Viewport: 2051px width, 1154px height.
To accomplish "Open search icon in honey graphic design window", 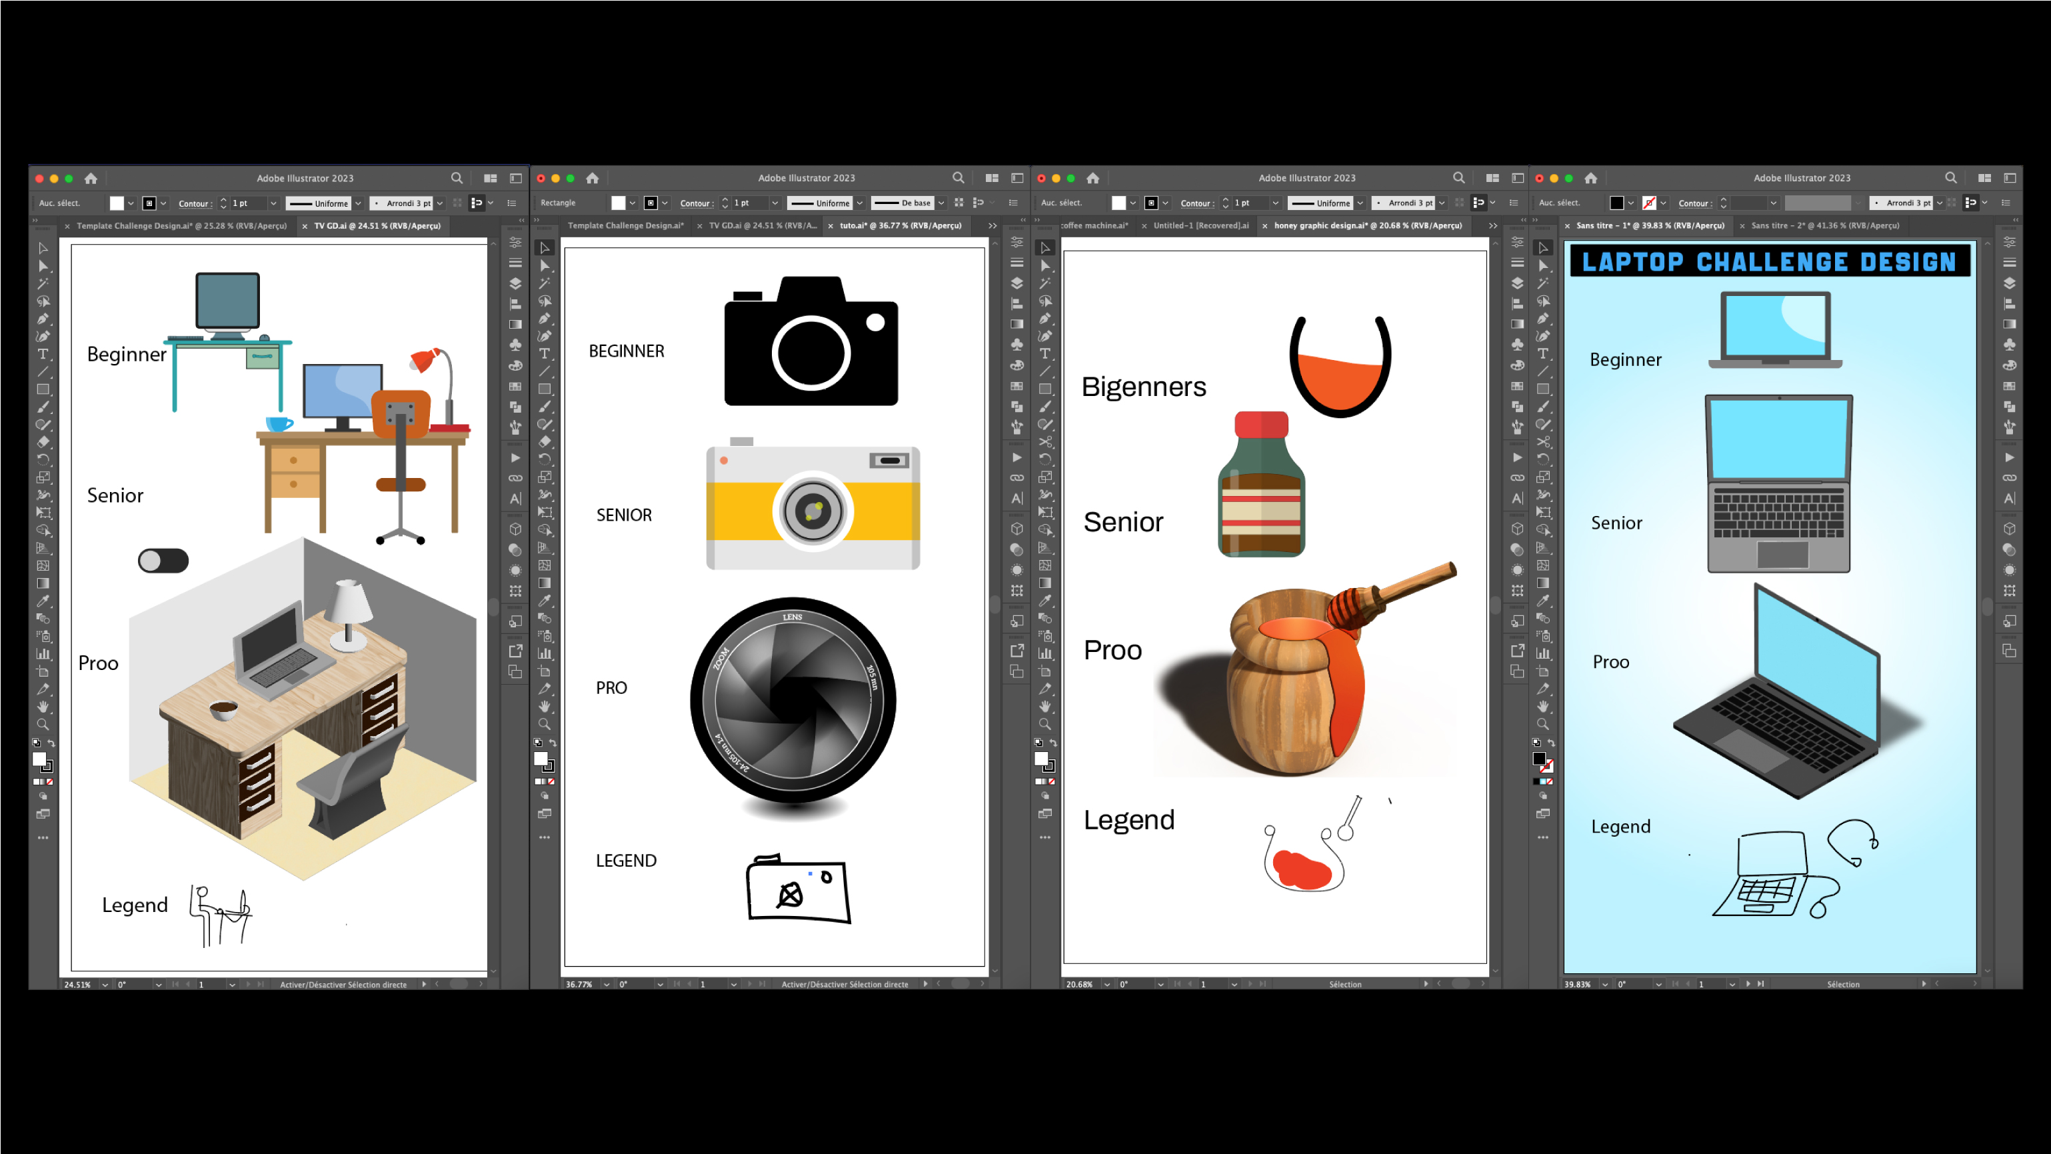I will point(1458,177).
